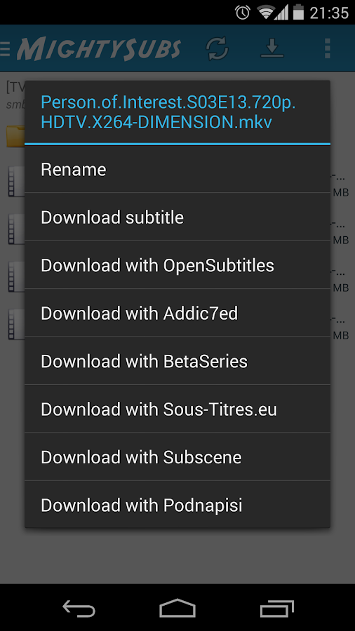Tap the MightySubs logo
Image resolution: width=355 pixels, height=631 pixels.
(99, 48)
